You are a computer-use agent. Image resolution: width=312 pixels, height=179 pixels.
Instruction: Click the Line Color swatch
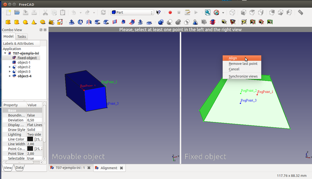tap(30, 139)
